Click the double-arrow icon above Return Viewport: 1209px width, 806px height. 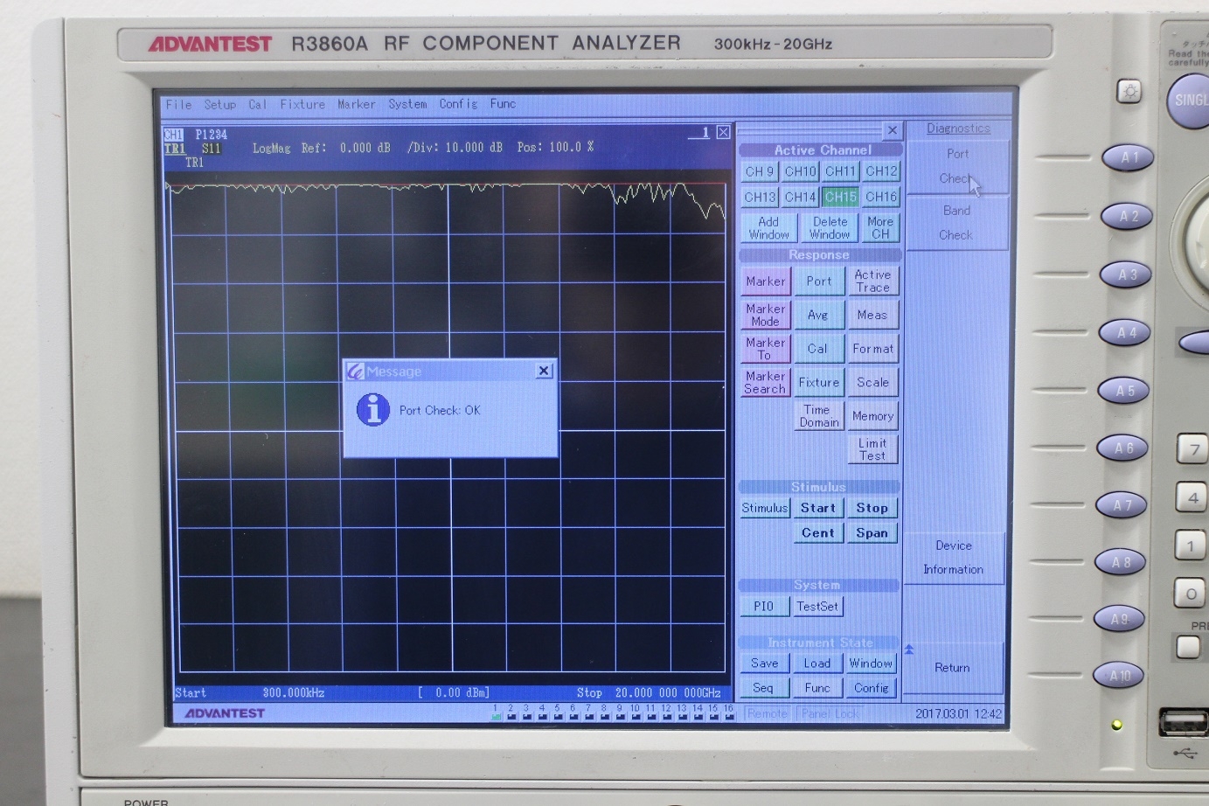point(909,650)
